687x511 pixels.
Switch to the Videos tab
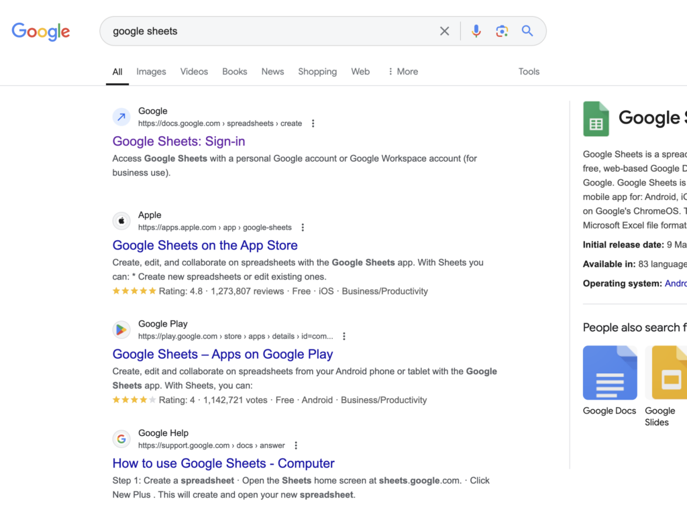point(194,72)
